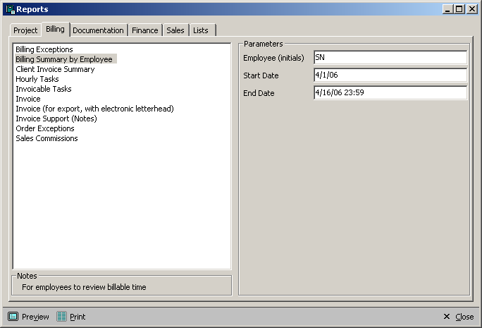Select Hourly Tasks report
Screen dimensions: 482x328
37,79
